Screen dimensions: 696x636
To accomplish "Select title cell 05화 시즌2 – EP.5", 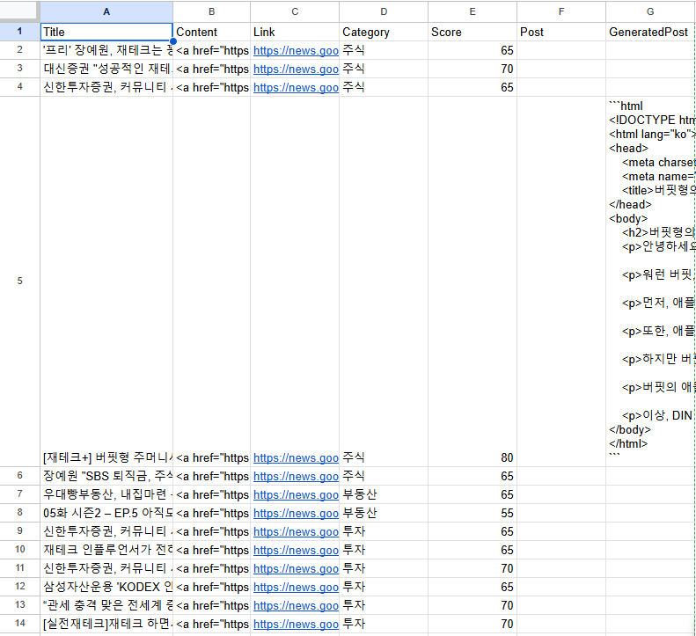I will (x=106, y=513).
